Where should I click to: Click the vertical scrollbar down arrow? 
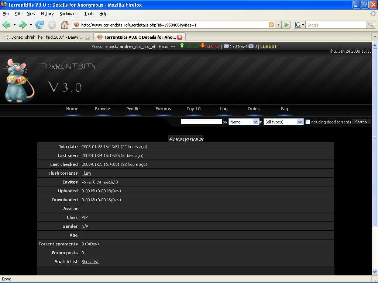375,272
